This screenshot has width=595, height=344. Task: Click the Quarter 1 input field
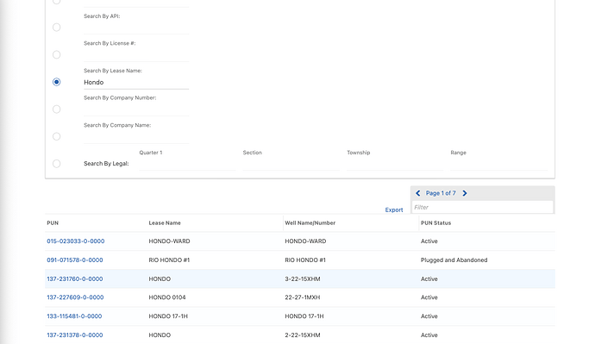187,164
